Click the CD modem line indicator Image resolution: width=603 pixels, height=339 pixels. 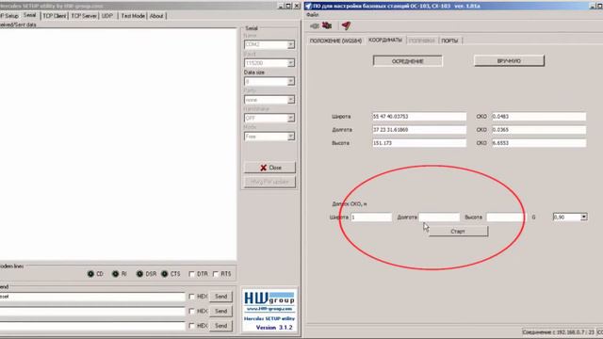click(90, 274)
